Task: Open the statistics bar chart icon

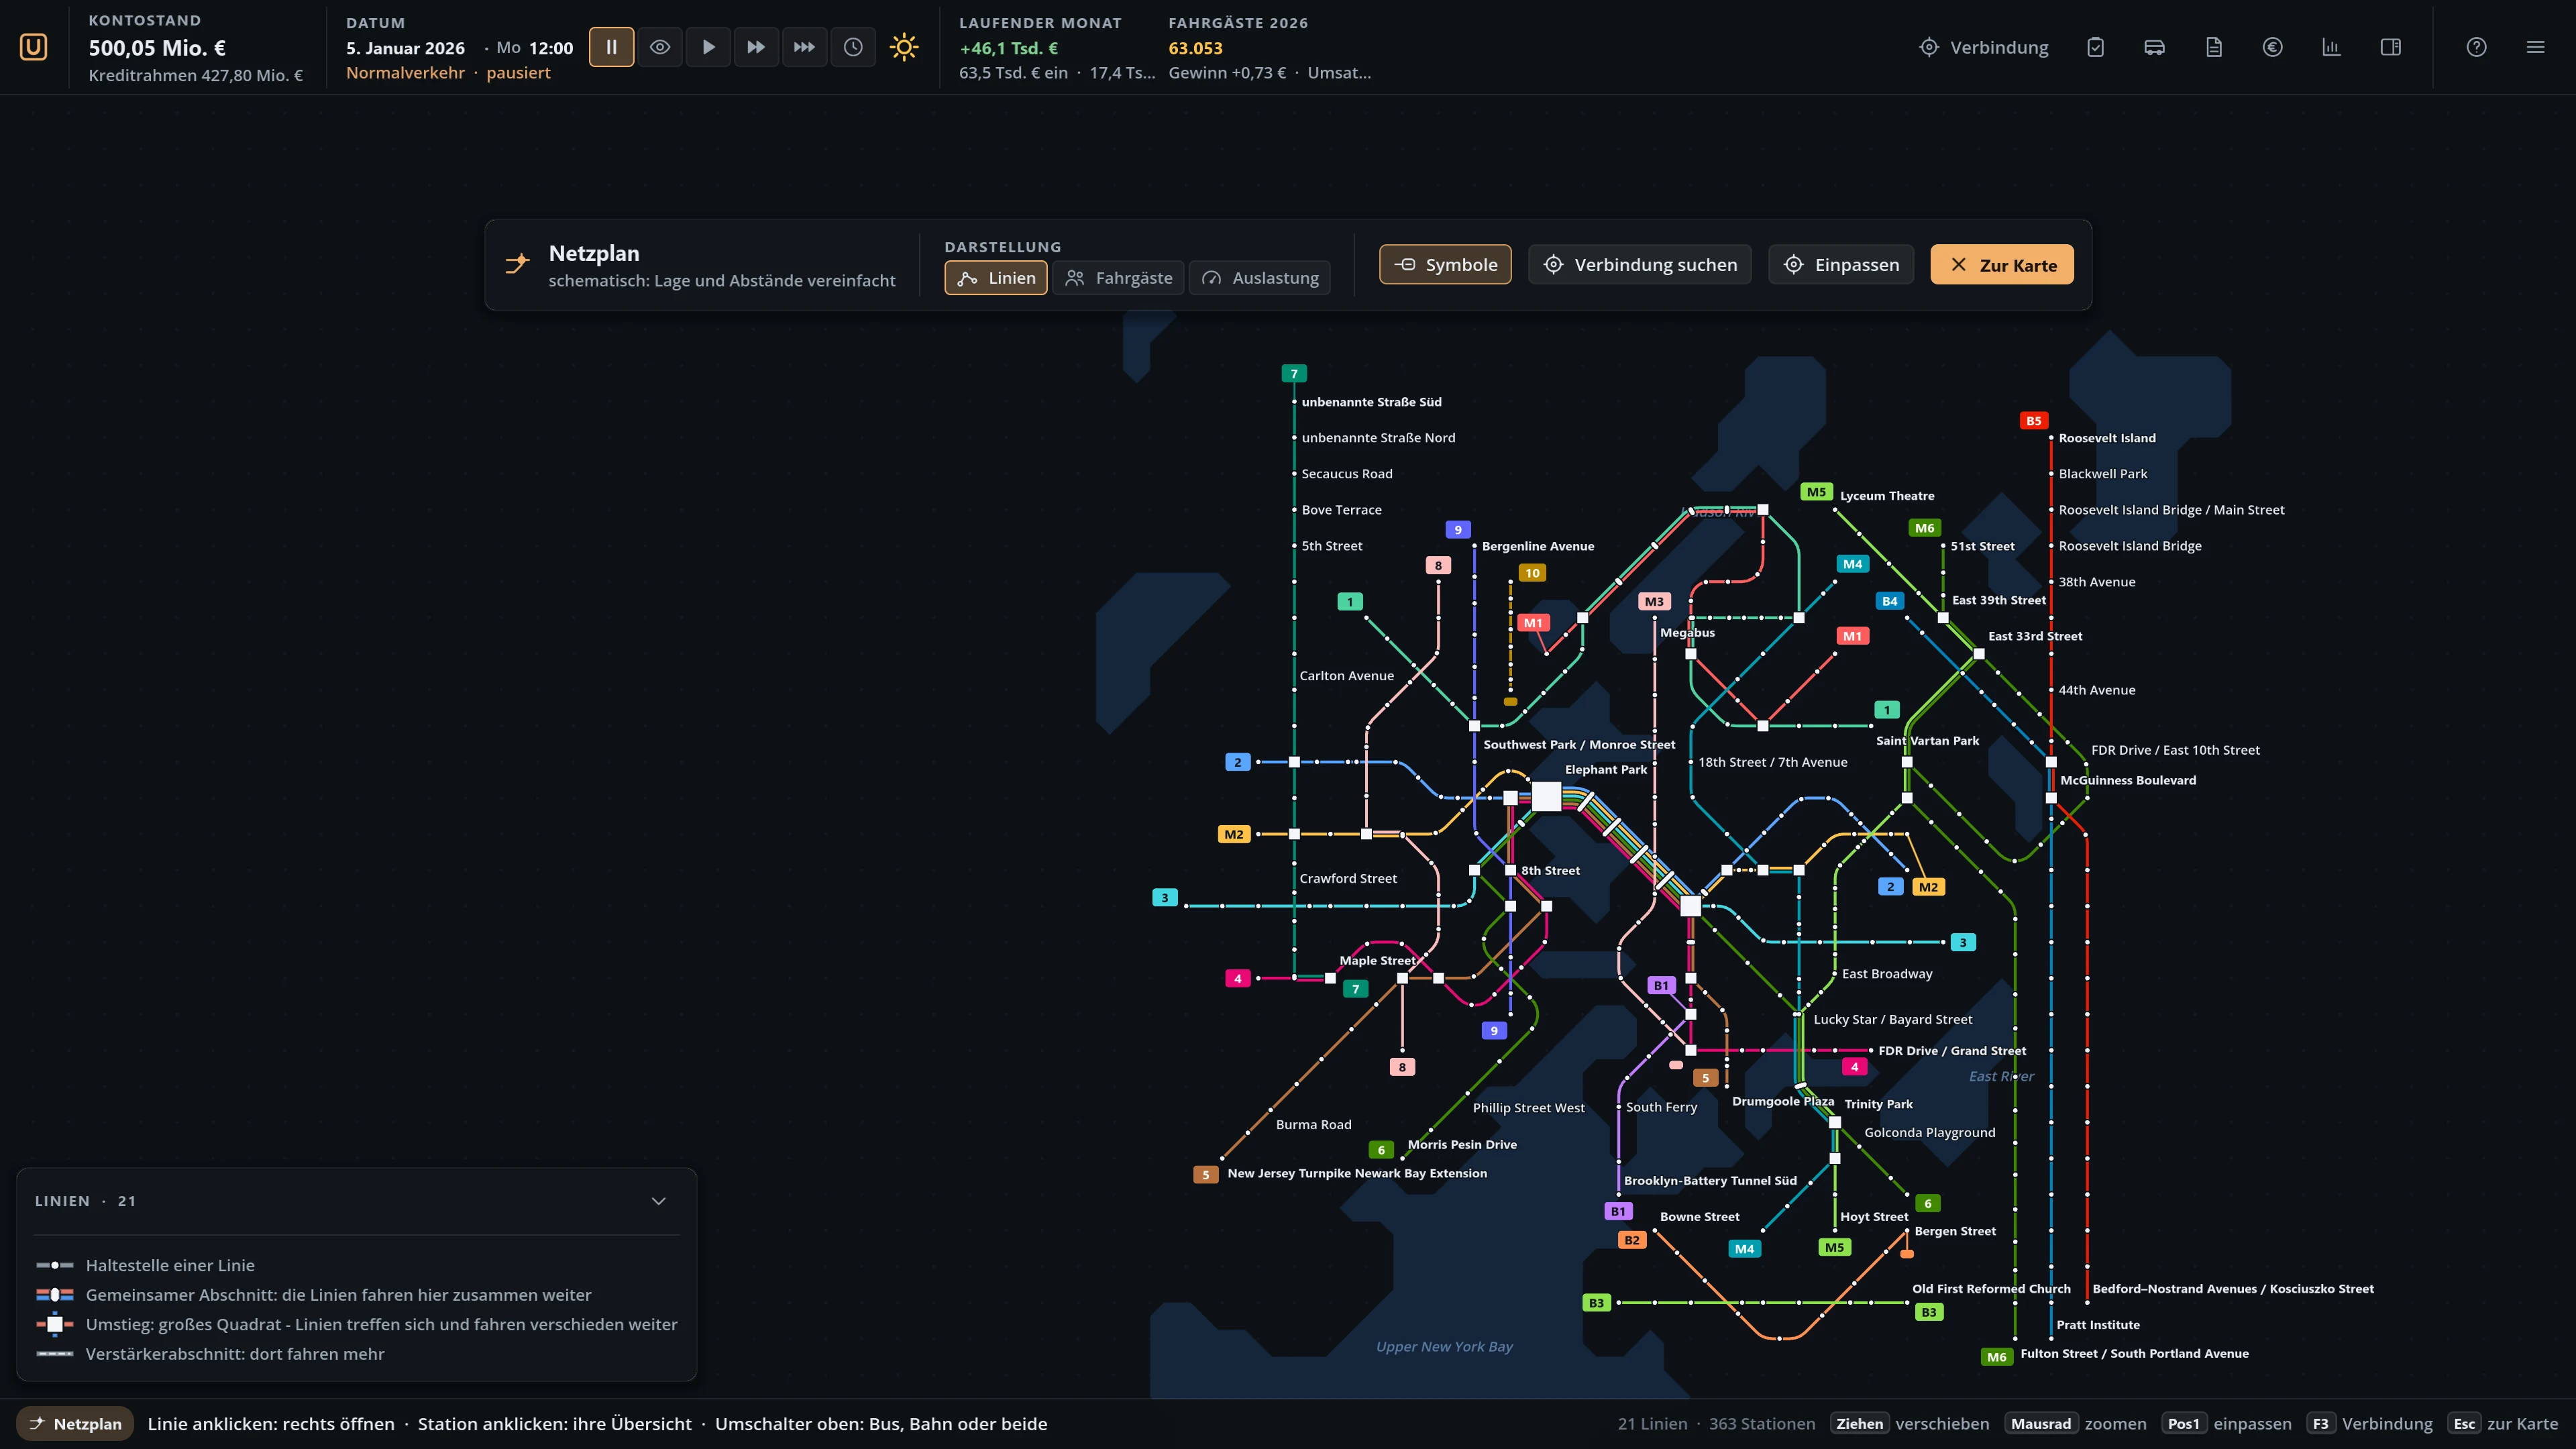Action: tap(2332, 47)
